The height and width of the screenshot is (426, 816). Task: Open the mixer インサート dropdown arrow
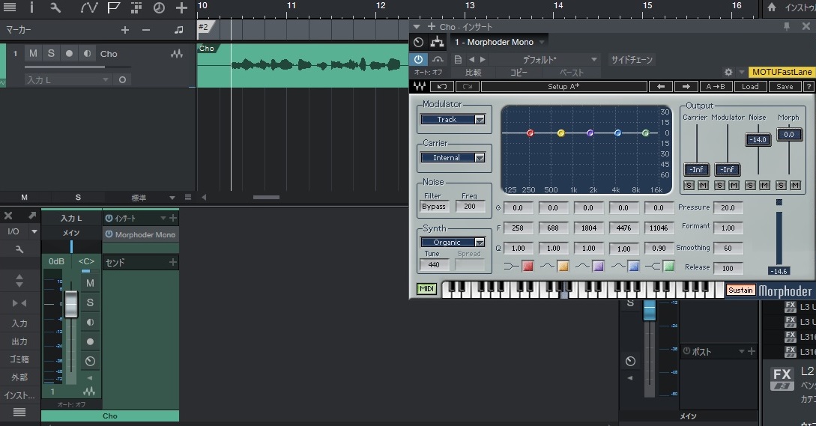point(163,218)
